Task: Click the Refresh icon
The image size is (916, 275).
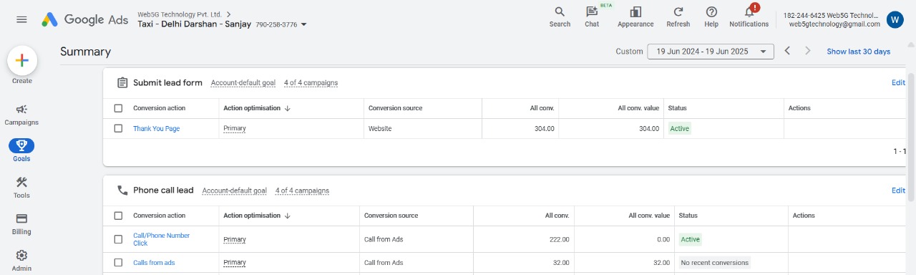Action: (x=678, y=11)
